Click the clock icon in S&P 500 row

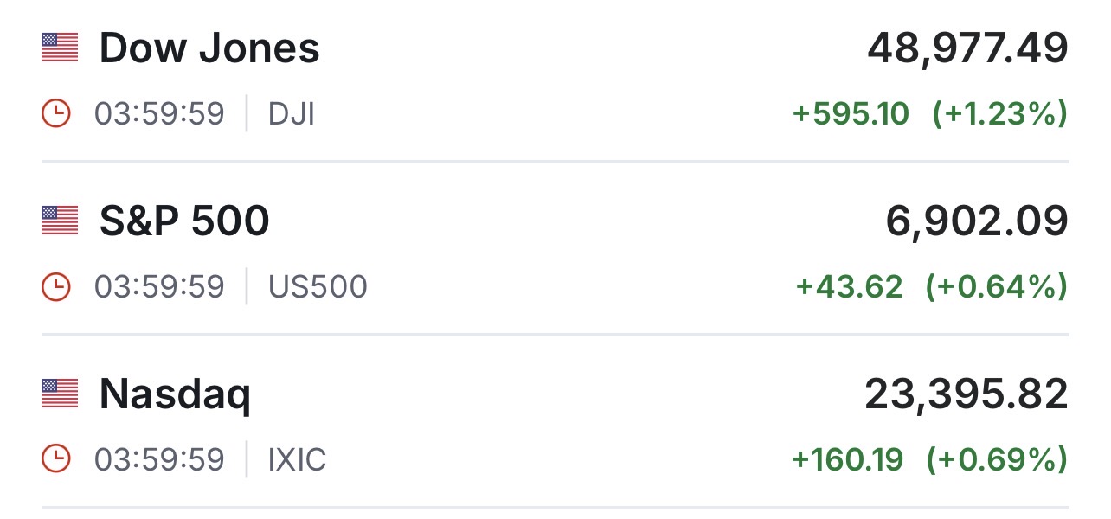point(55,286)
